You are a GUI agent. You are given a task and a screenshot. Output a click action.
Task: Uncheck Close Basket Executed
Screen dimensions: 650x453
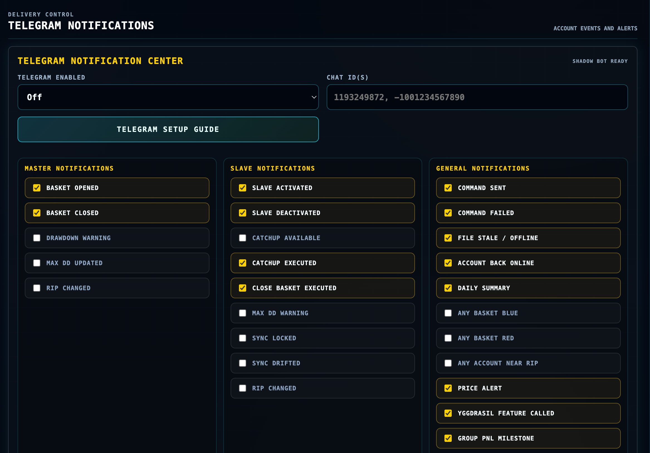point(243,288)
